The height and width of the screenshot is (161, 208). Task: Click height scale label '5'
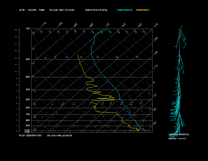coord(17,103)
